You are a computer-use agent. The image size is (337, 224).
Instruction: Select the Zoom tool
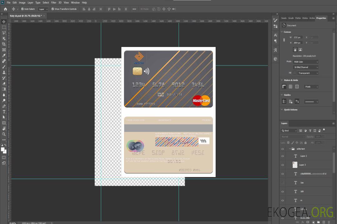4,134
